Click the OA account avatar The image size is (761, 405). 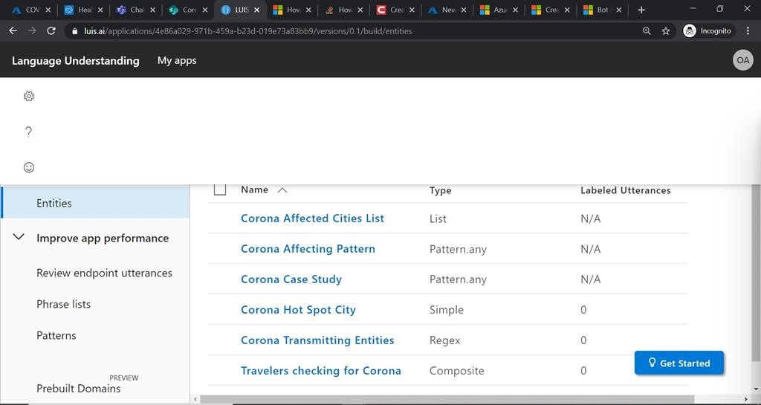742,60
